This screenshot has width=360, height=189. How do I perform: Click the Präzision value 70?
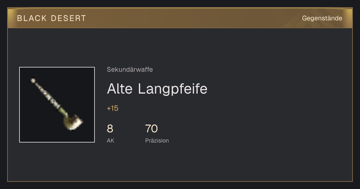pyautogui.click(x=151, y=129)
